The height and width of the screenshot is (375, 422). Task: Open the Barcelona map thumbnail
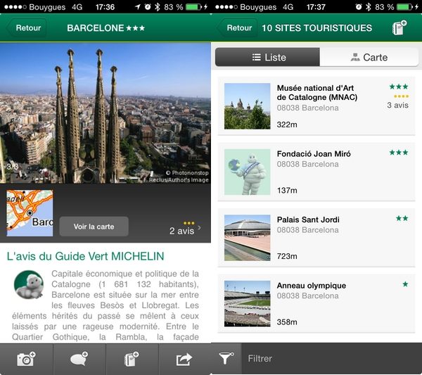[30, 212]
